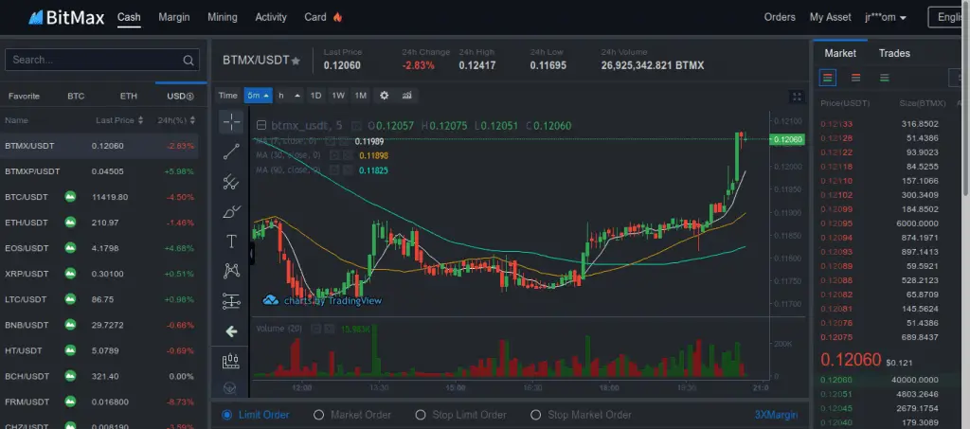Image resolution: width=970 pixels, height=429 pixels.
Task: Click the BitMax logo
Action: [66, 17]
